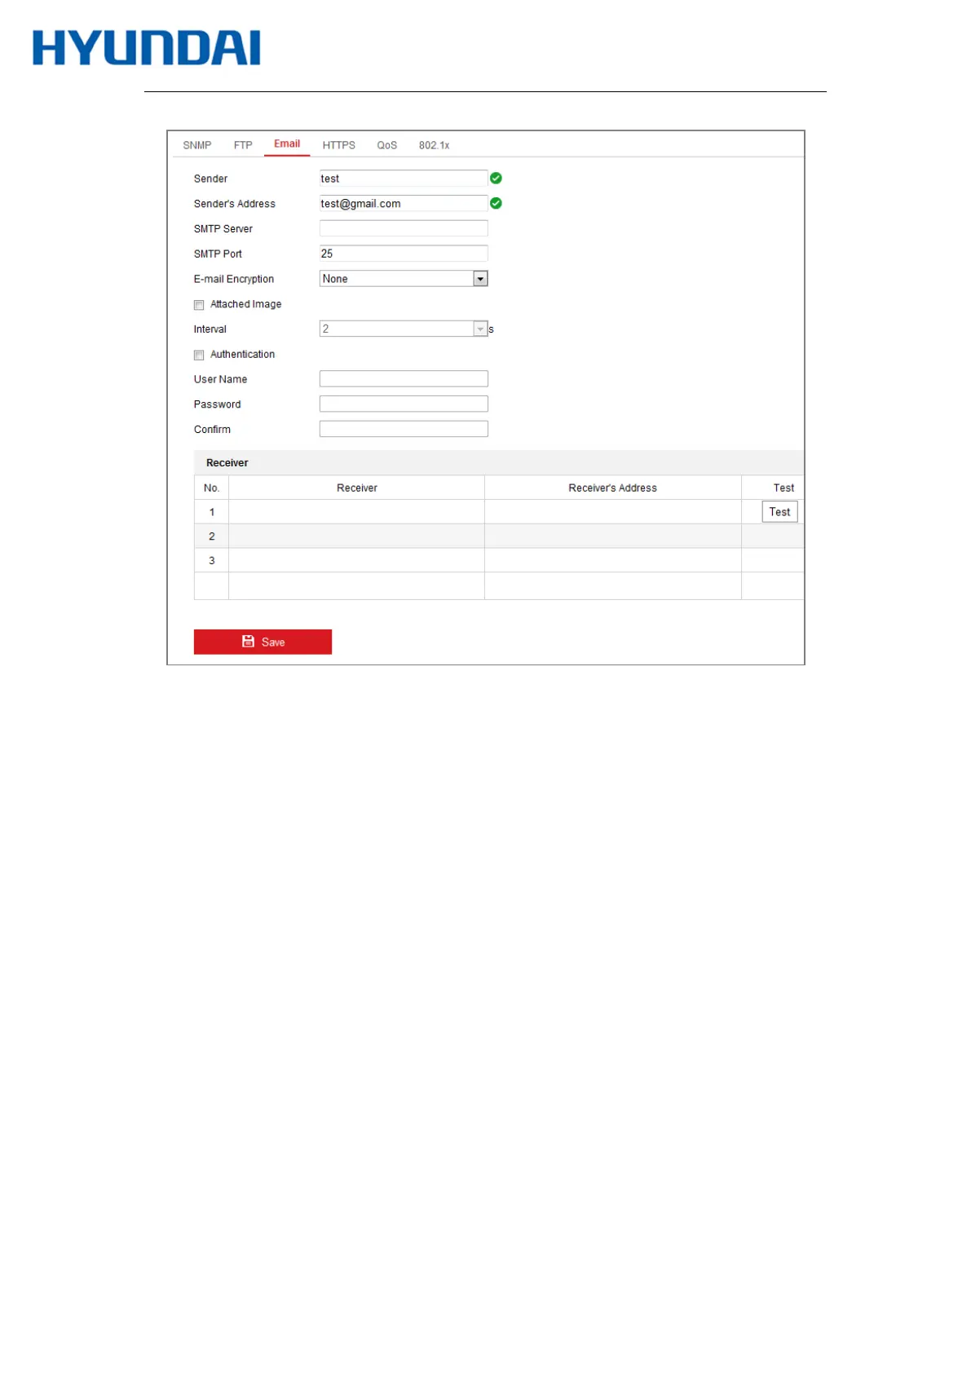The image size is (971, 1373).
Task: Click row number 2 in receiver table
Action: pos(211,536)
